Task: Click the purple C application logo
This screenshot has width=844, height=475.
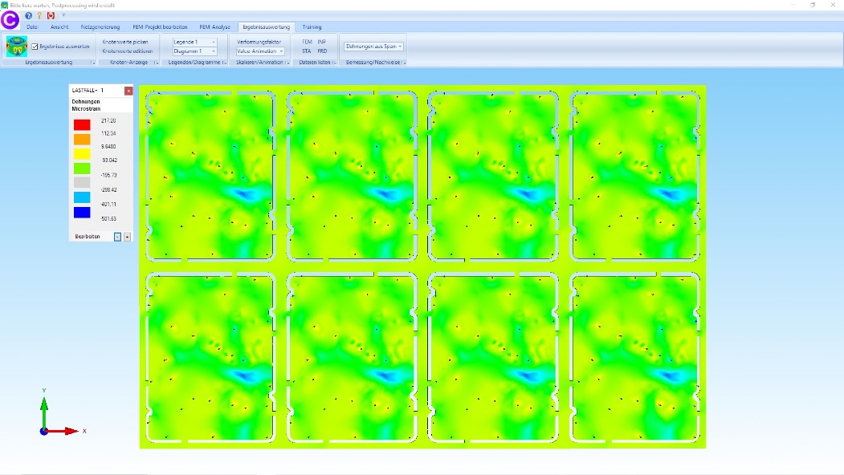Action: 10,20
